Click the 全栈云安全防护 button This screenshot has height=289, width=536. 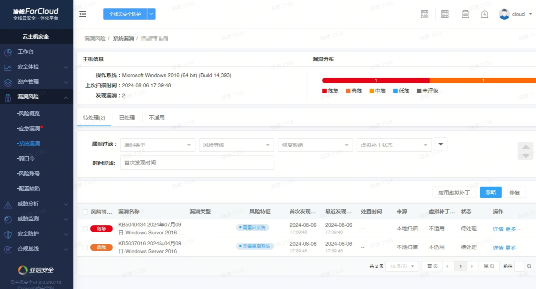[x=125, y=14]
